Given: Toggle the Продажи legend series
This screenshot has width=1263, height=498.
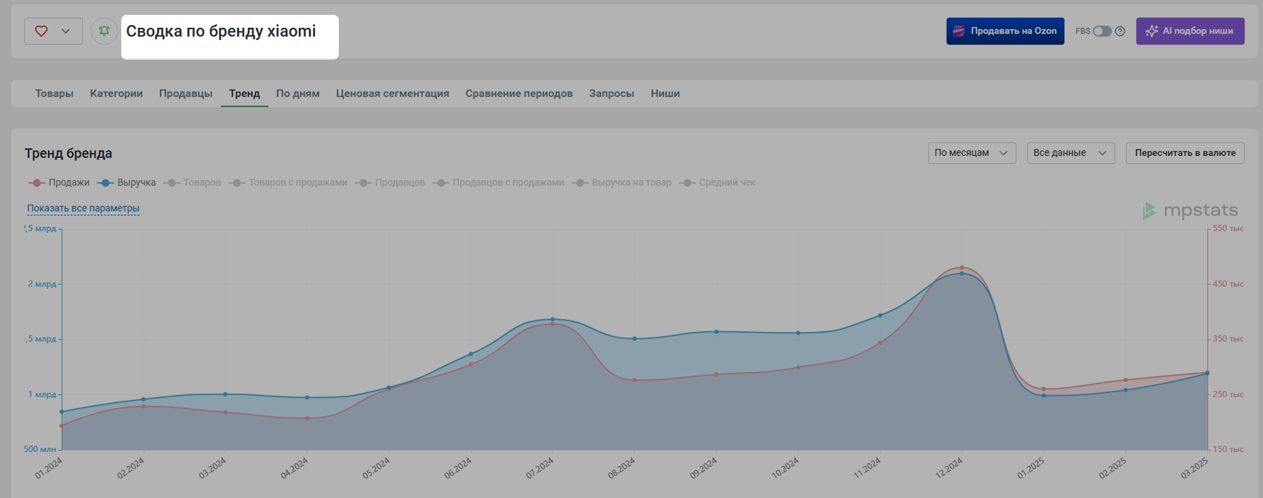Looking at the screenshot, I should [x=59, y=183].
